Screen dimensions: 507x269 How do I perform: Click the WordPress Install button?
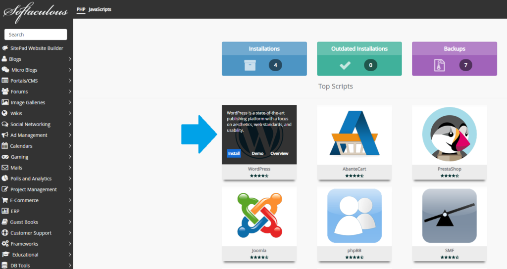click(234, 153)
